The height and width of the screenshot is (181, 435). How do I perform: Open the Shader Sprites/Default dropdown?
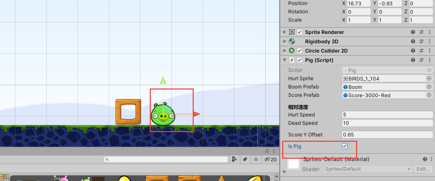point(368,169)
